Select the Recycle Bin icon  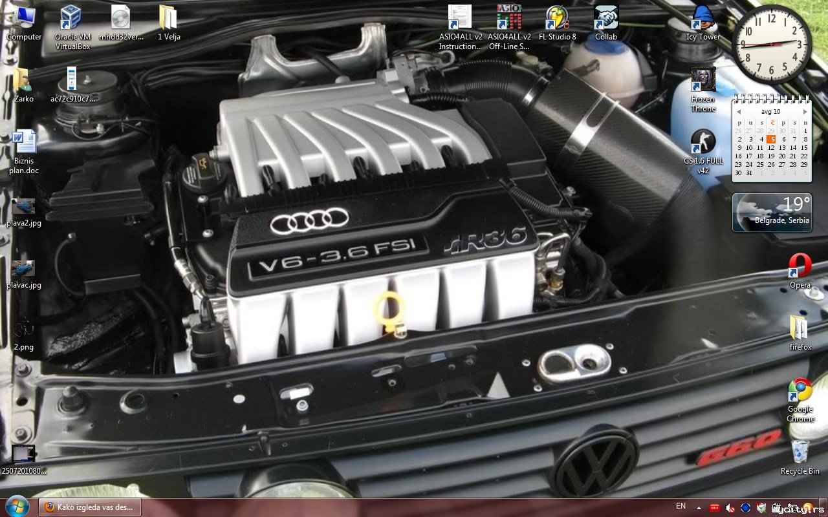pos(800,457)
